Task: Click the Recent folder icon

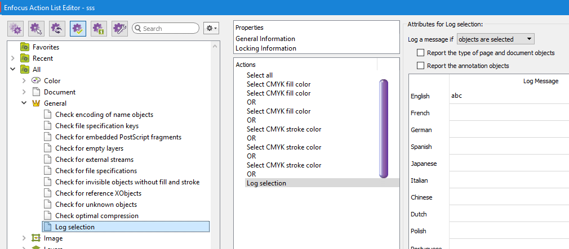Action: [25, 58]
